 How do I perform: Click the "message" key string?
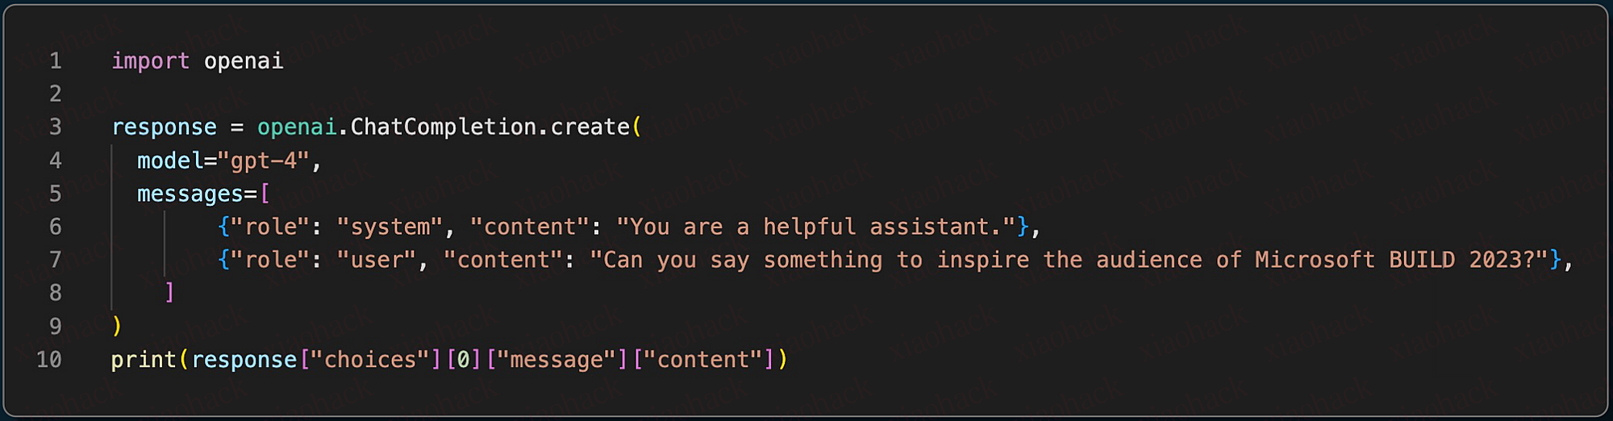pyautogui.click(x=556, y=360)
